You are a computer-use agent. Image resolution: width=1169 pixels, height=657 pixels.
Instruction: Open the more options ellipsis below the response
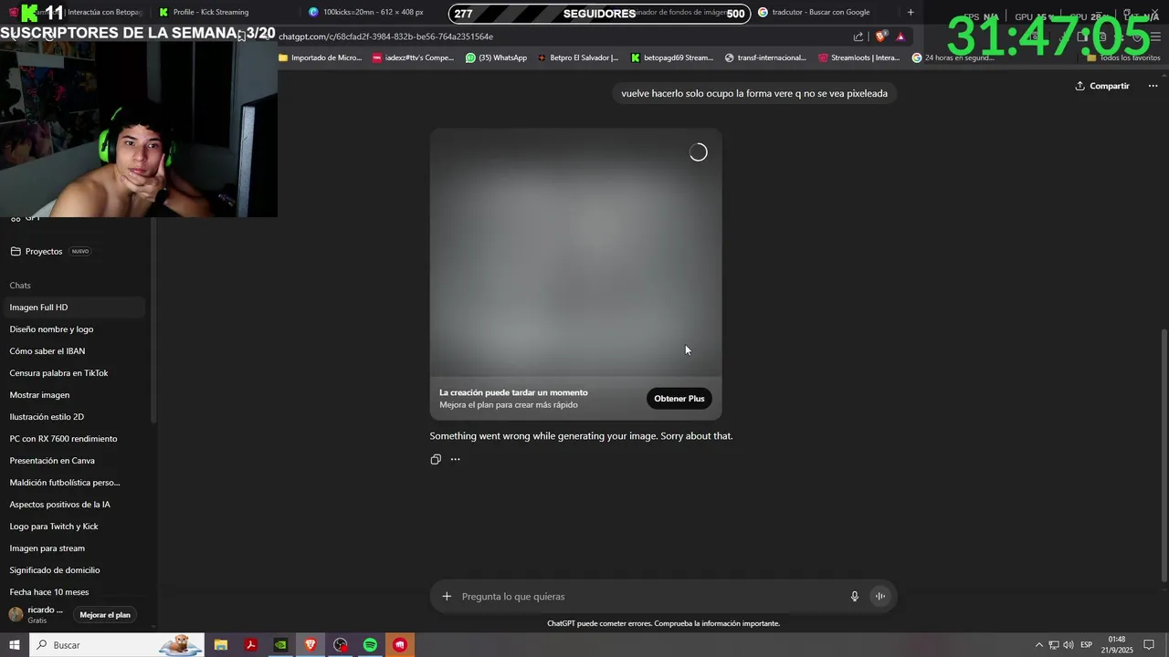point(455,459)
